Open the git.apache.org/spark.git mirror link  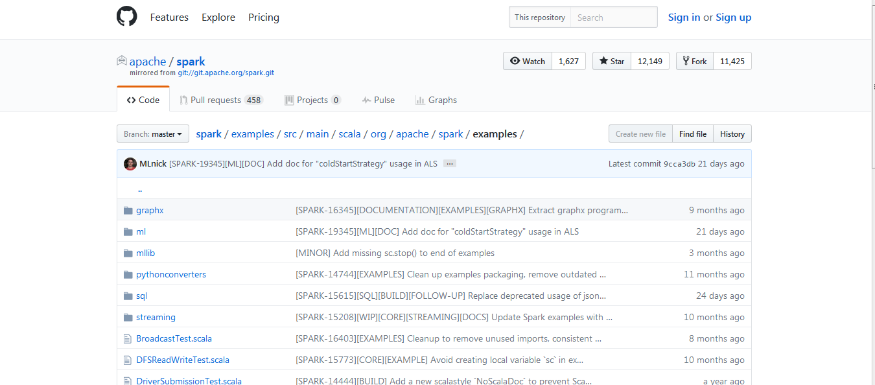pos(226,73)
